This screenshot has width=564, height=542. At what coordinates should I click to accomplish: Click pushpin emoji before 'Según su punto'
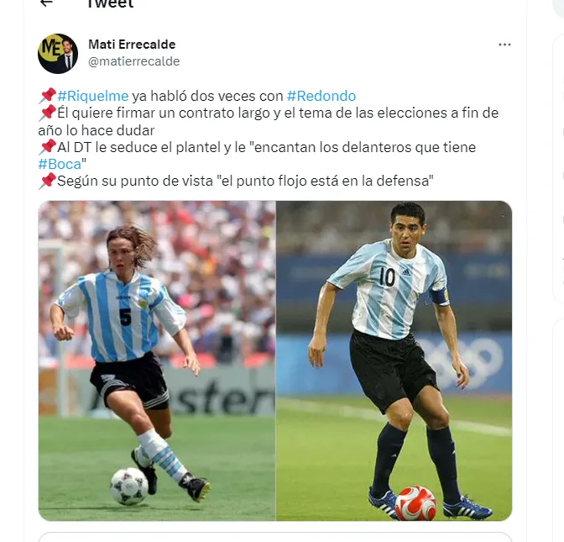(48, 181)
